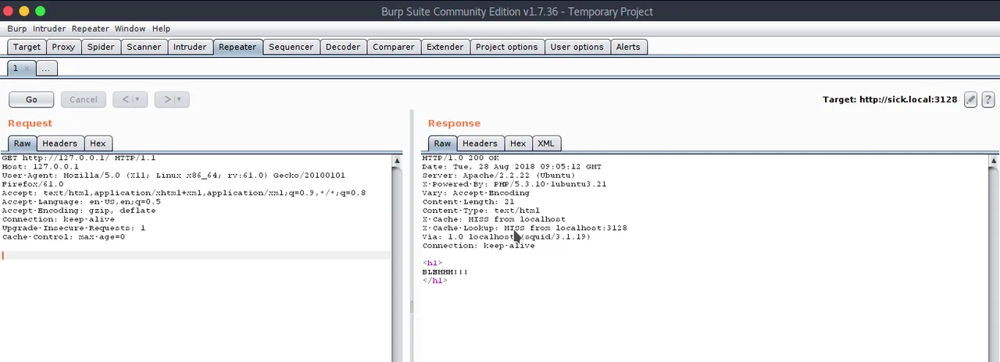Click the 'HTTP/1.0 200 OK' response line
Screen dimensions: 1000x362
point(460,158)
